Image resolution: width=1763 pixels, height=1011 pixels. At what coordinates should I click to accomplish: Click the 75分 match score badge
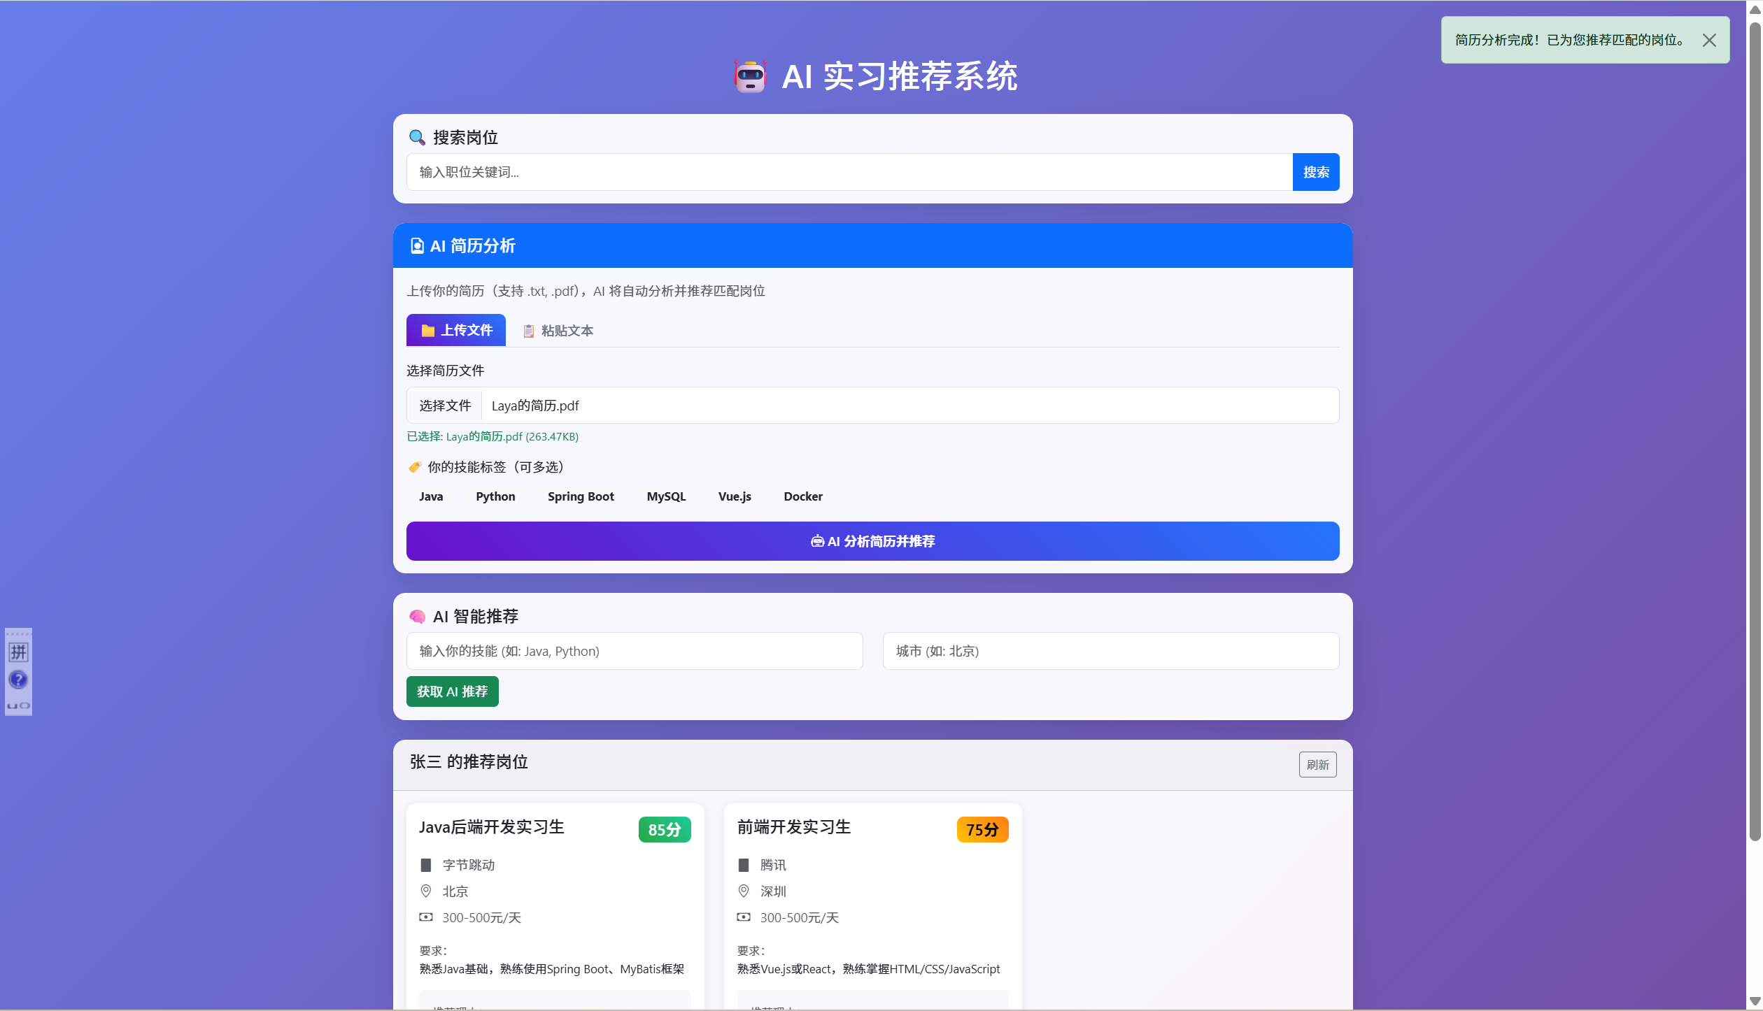983,830
